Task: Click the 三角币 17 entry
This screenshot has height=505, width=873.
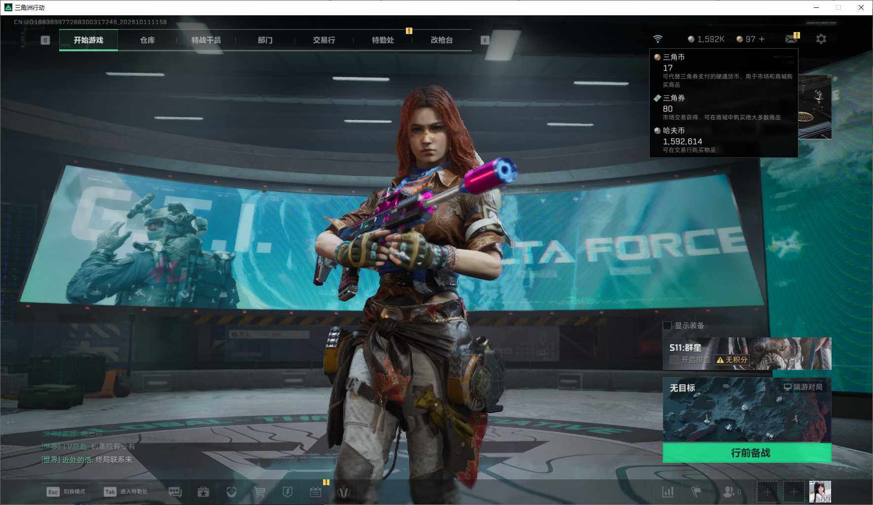Action: [x=724, y=71]
